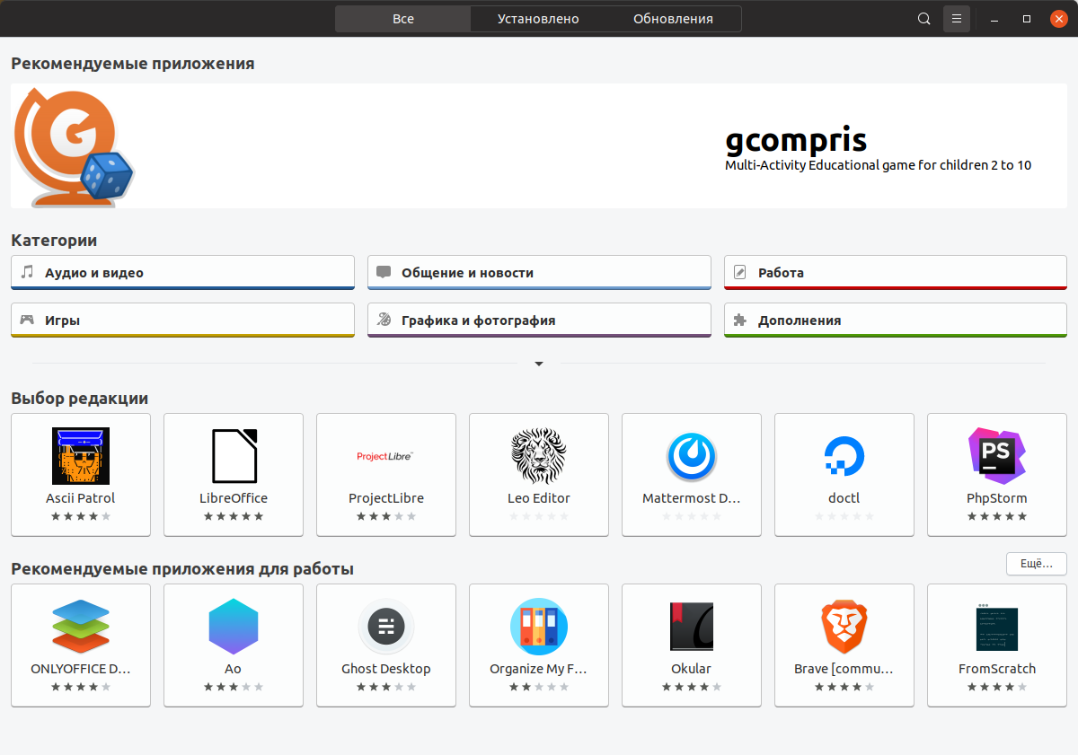Click the Brave lion icon
The width and height of the screenshot is (1078, 755).
[844, 627]
